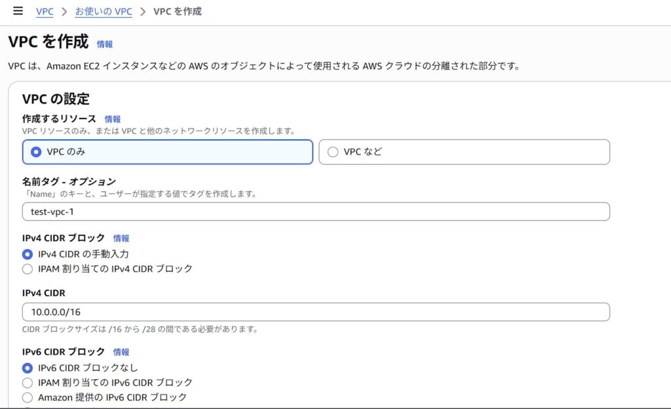Click the CIDR ブロックサイズ hint text

140,328
